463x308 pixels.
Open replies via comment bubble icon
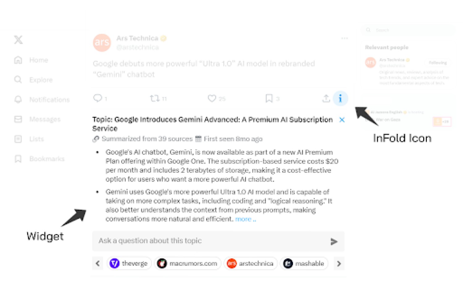tap(98, 98)
